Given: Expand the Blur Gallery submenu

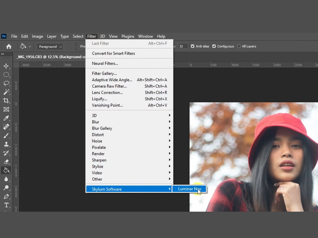Looking at the screenshot, I should pyautogui.click(x=102, y=128).
